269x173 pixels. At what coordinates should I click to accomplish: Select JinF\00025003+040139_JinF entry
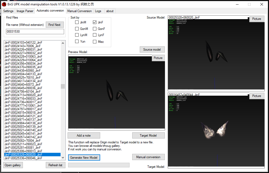[x=32, y=126]
